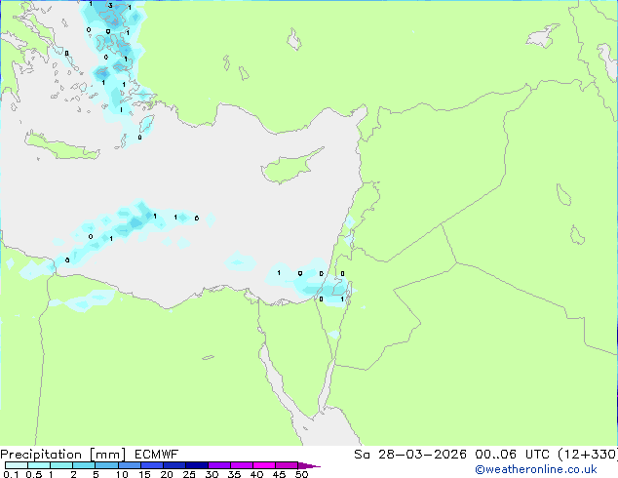Click the 30–35 mm purple legend swatch
This screenshot has height=478, width=618.
pos(218,465)
